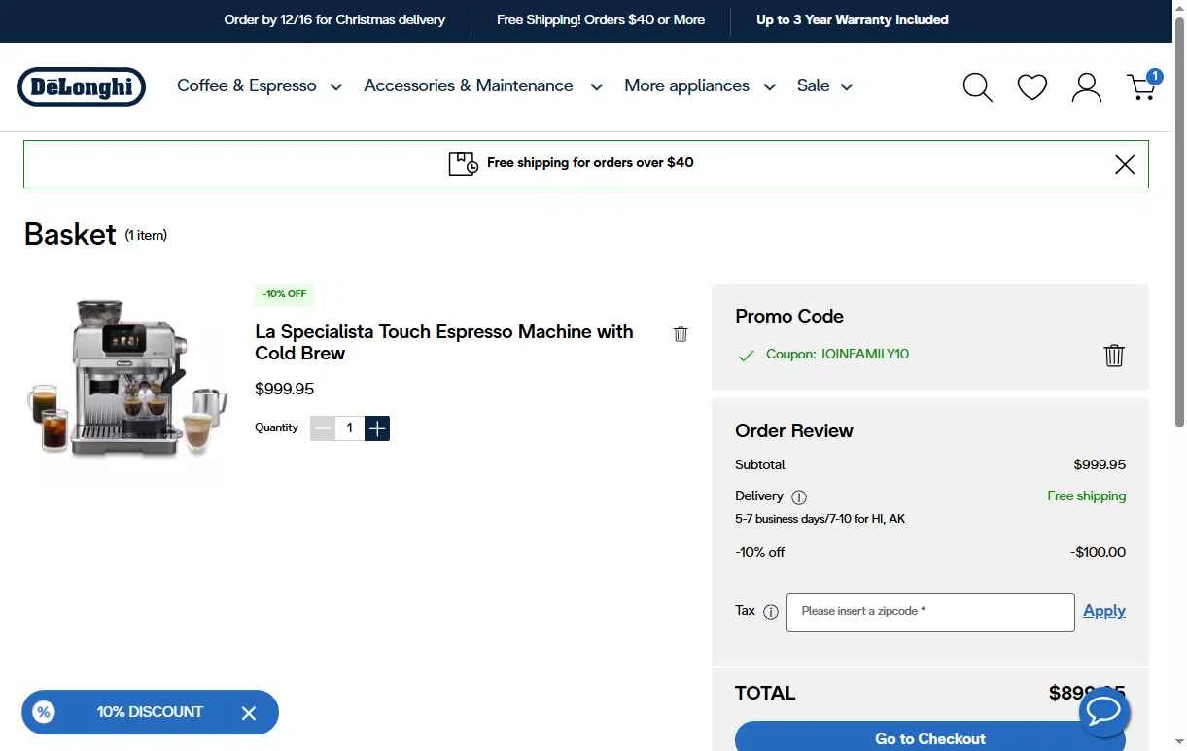
Task: Click the product price '$999.95'
Action: click(284, 390)
